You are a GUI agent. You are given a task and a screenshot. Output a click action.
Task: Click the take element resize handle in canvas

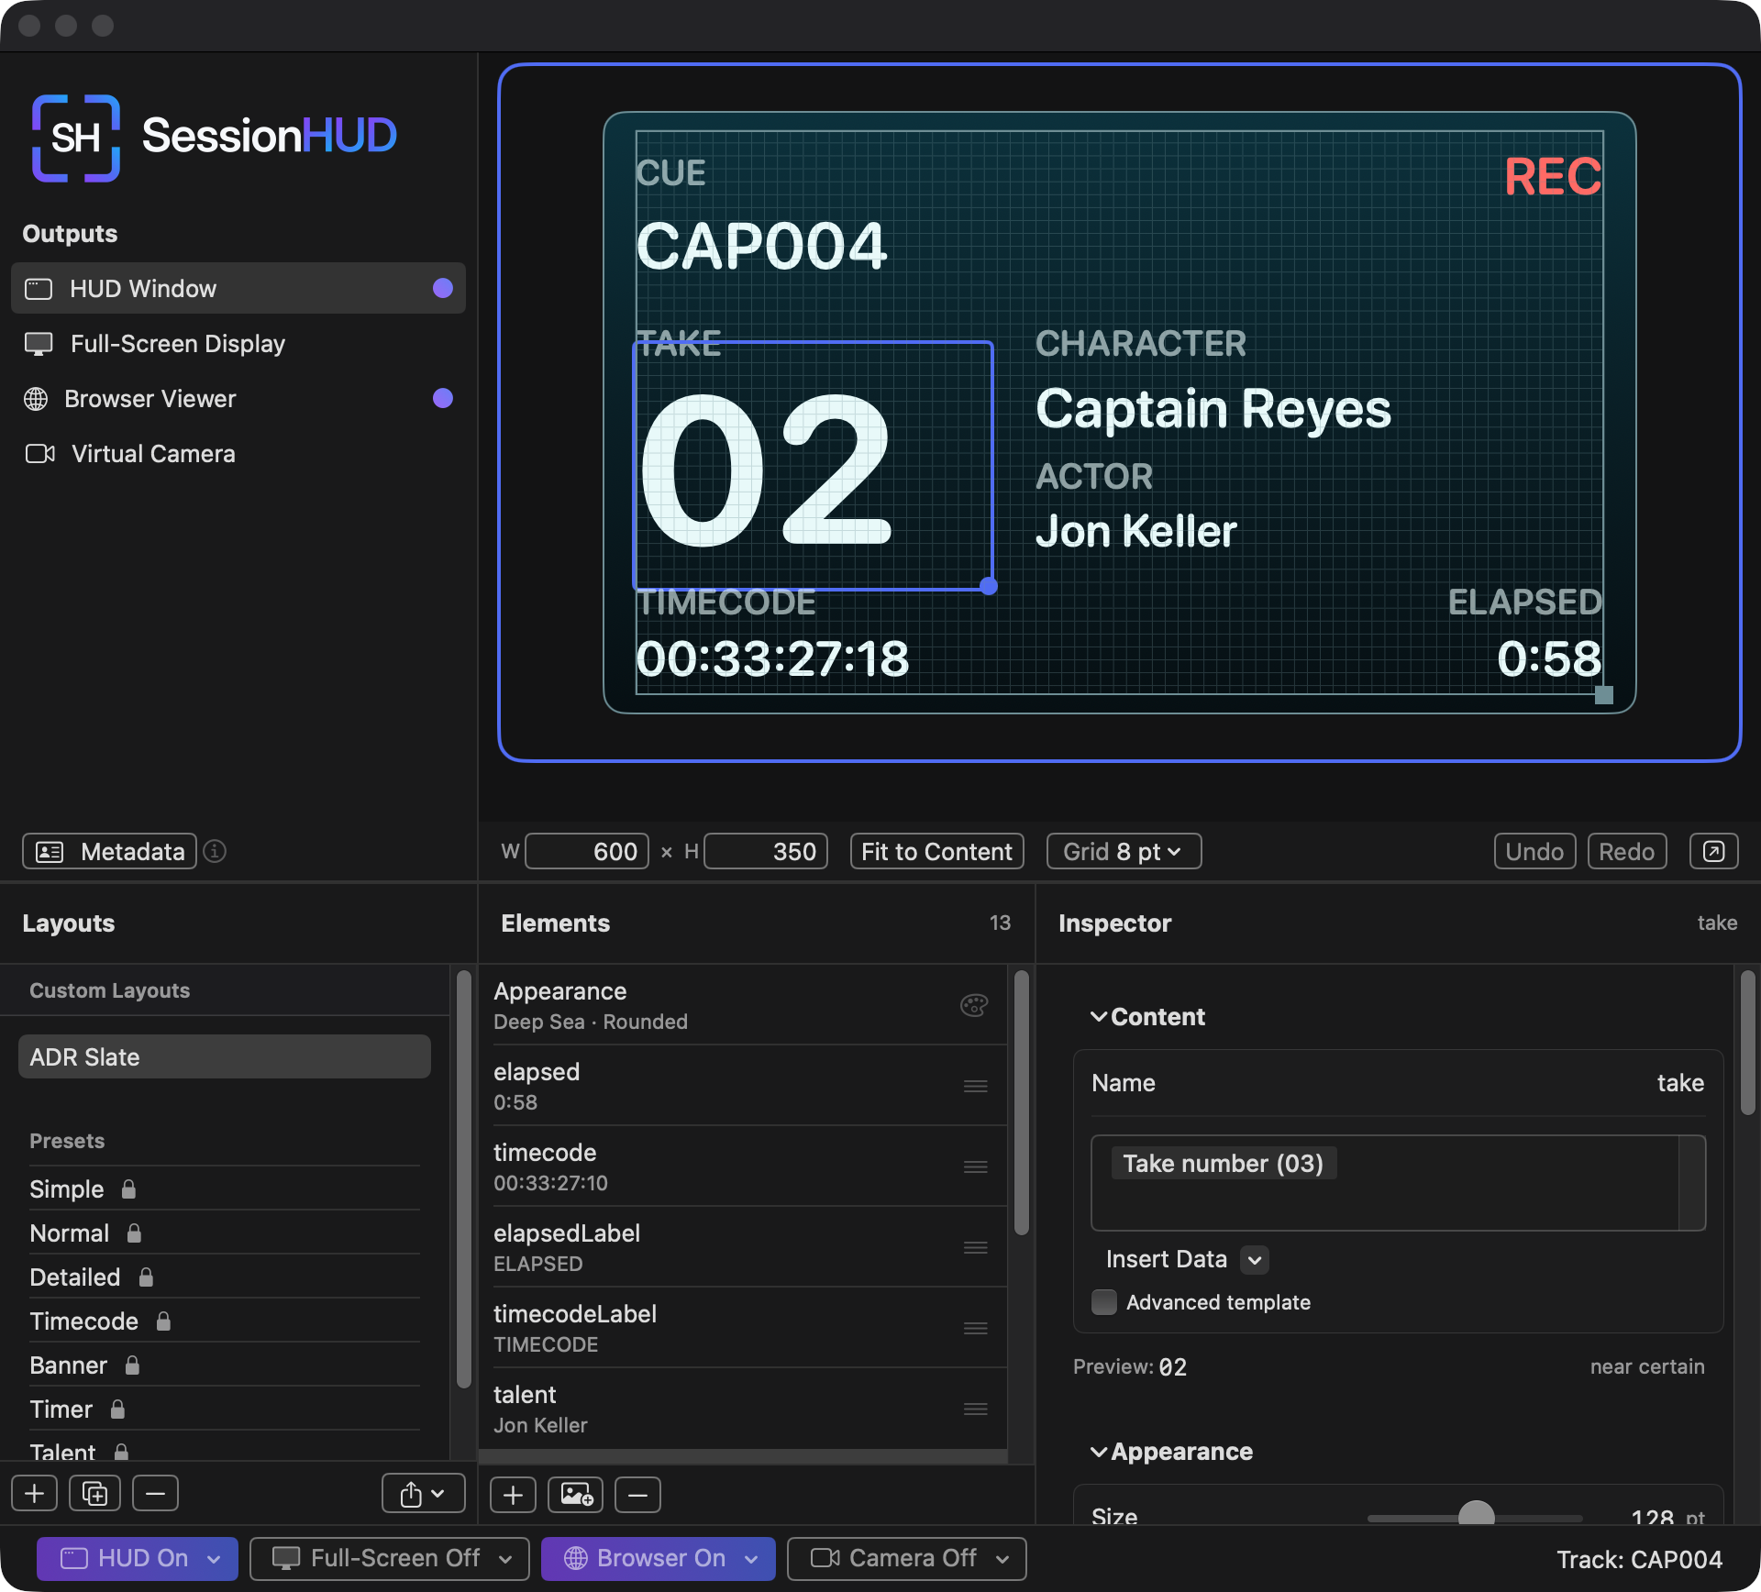coord(989,586)
